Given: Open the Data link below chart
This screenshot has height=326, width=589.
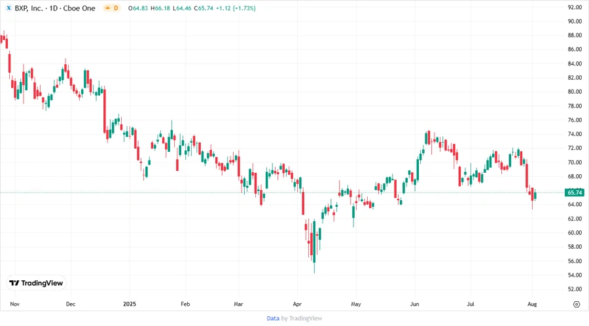Looking at the screenshot, I should tap(273, 319).
